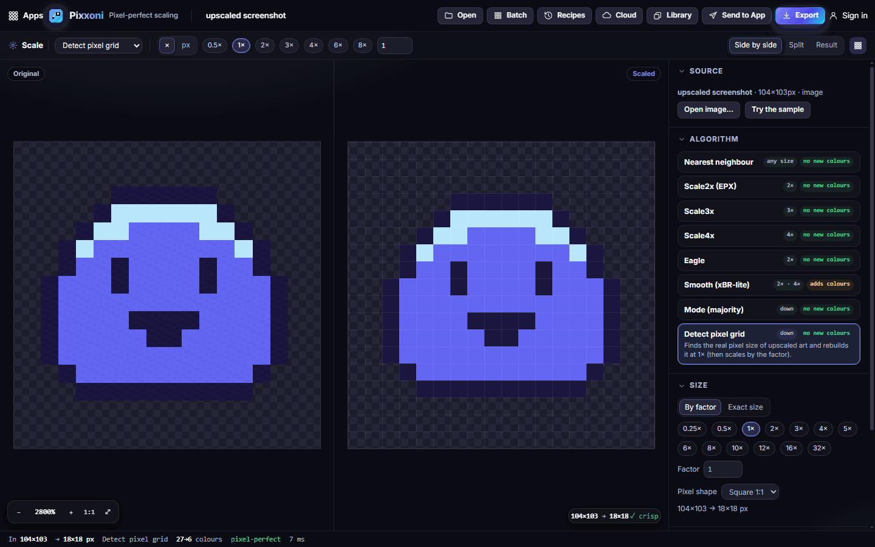Pick the 16× factor in the Size panel
Screen dimensions: 875x547
(791, 448)
